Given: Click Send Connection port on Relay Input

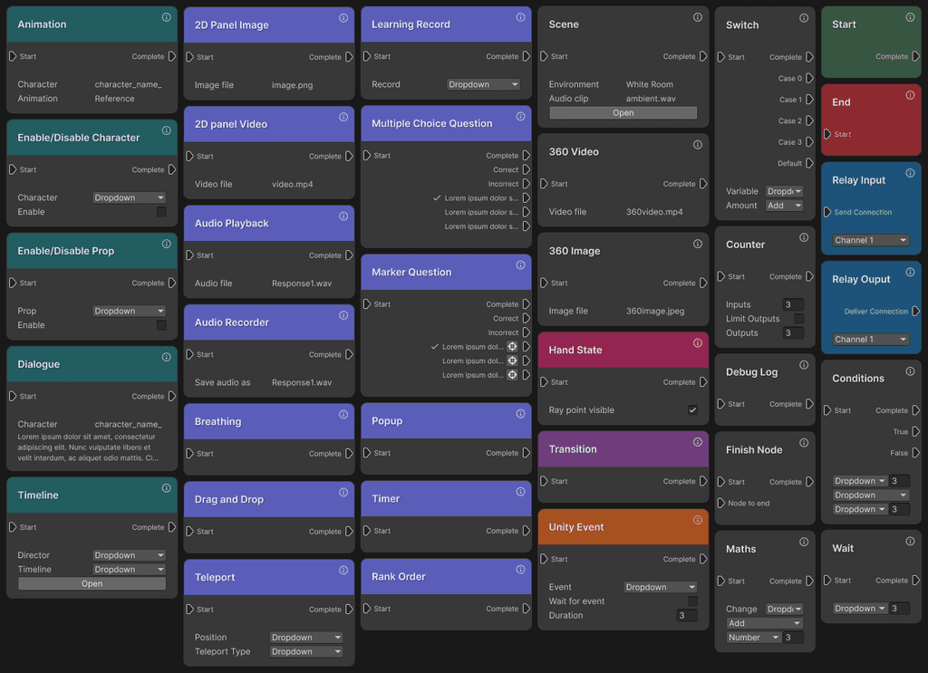Looking at the screenshot, I should 827,212.
